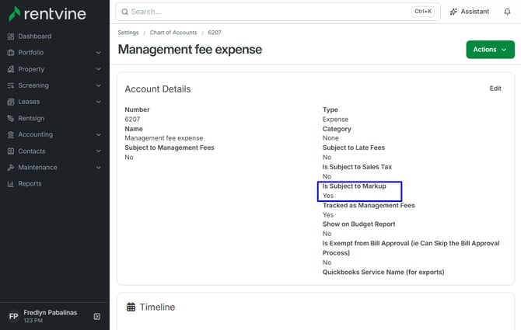521x330 pixels.
Task: Click the search magnifier icon
Action: point(125,12)
